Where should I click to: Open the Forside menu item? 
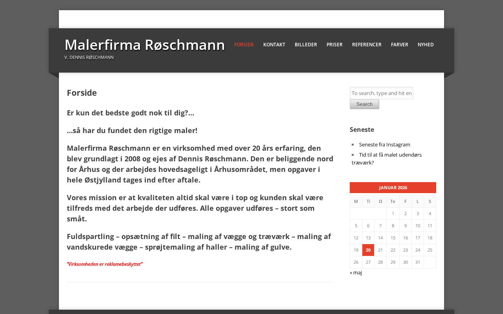click(244, 45)
